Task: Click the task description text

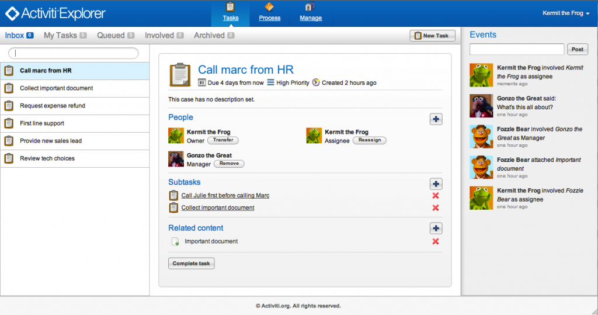Action: pos(211,99)
